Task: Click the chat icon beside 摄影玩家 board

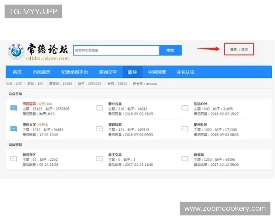Action: pos(99,129)
